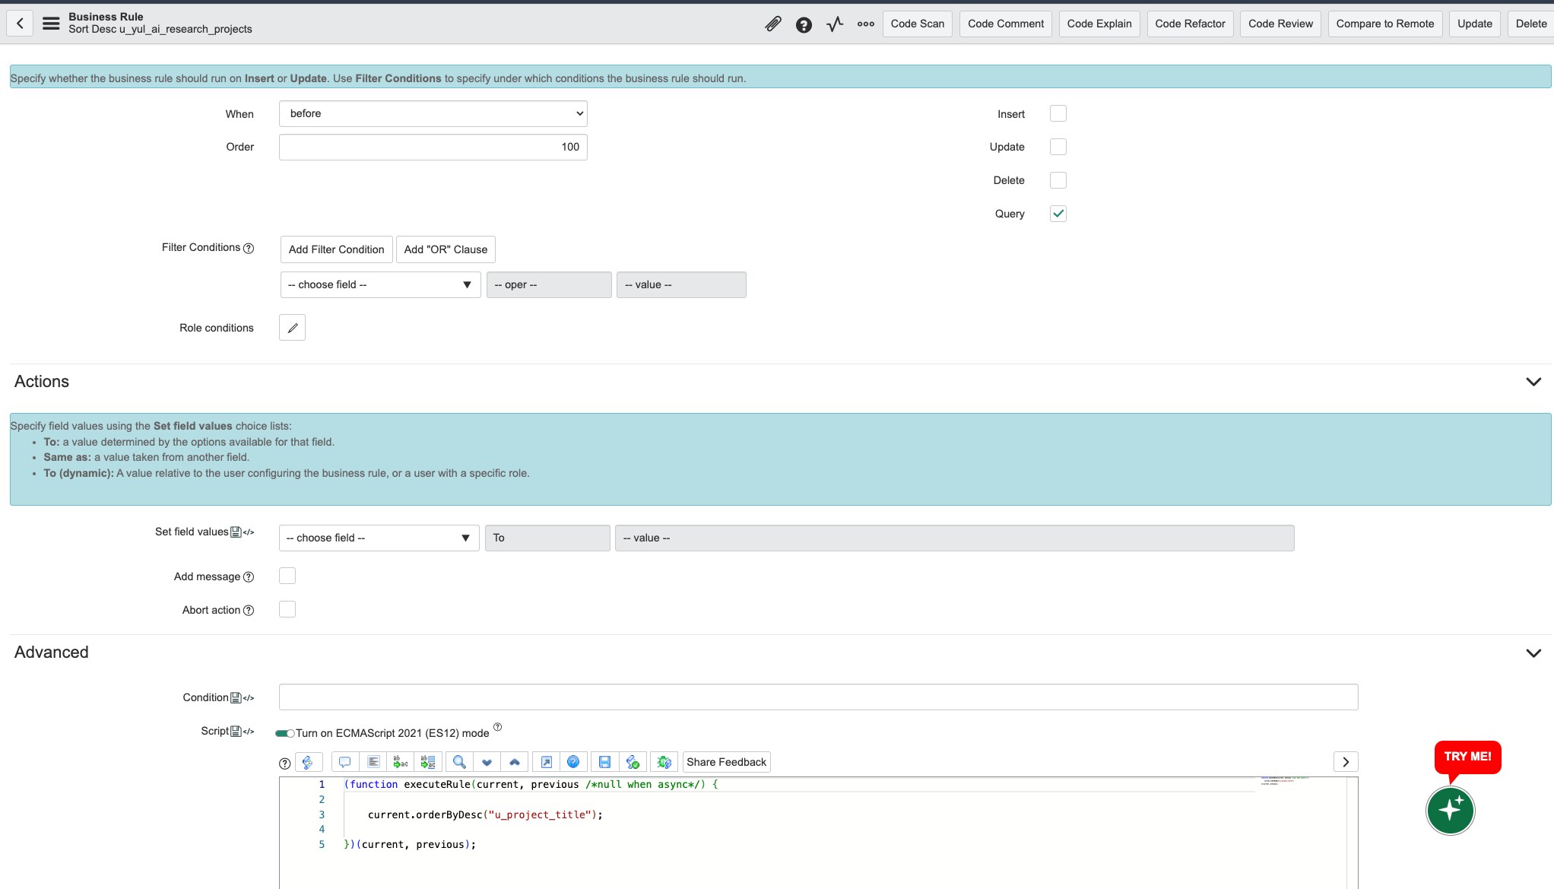Screen dimensions: 1554x889
Task: Edit Role conditions with the pencil icon
Action: coord(293,328)
